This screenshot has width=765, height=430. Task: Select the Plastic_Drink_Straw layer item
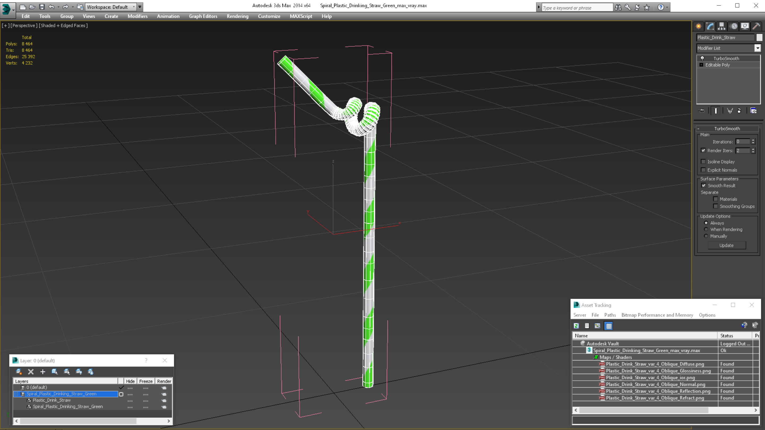click(x=52, y=400)
